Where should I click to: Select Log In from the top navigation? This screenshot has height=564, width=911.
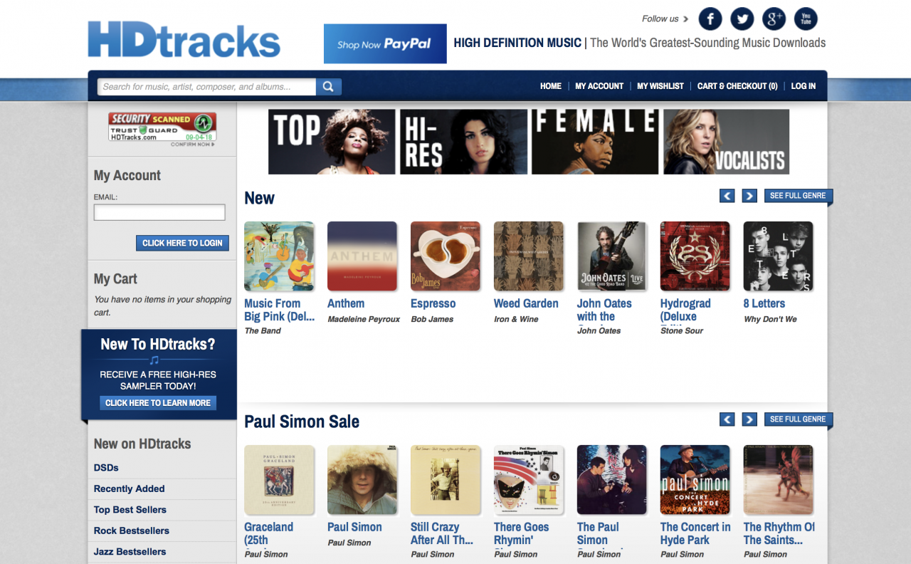(x=804, y=86)
